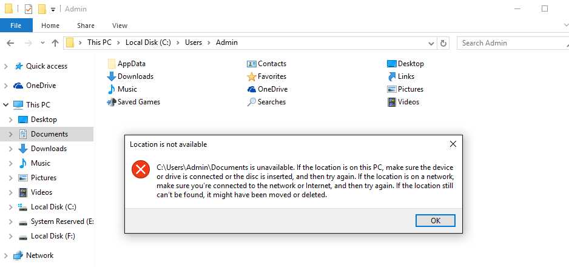Close the Location is not available dialog
The image size is (569, 267).
click(453, 144)
